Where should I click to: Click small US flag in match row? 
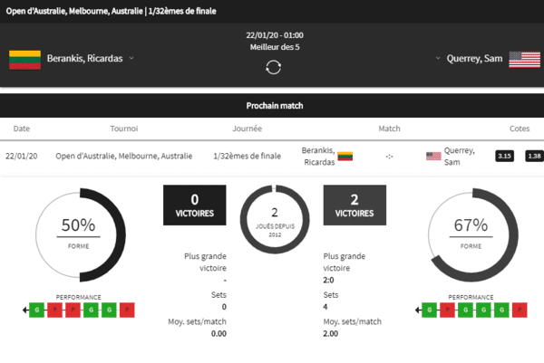point(433,157)
